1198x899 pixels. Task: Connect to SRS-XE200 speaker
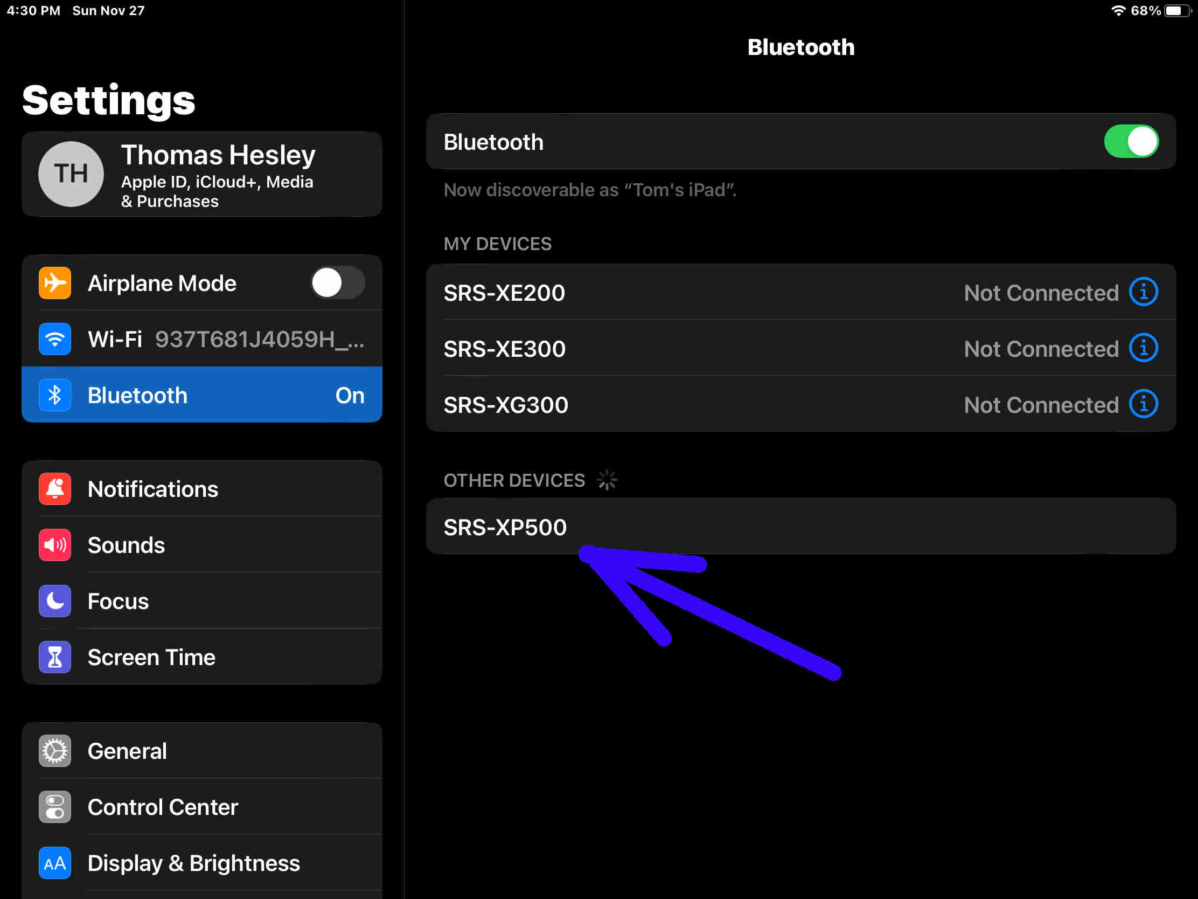(801, 292)
